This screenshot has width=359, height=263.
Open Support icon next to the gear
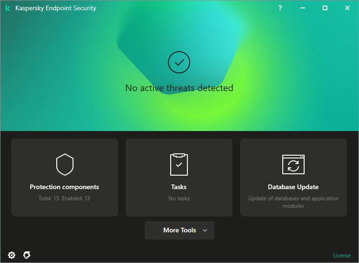(x=27, y=255)
